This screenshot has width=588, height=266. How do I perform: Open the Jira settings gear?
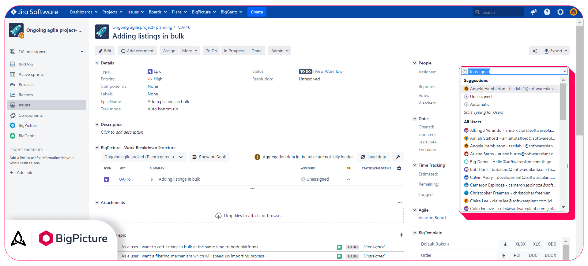560,12
